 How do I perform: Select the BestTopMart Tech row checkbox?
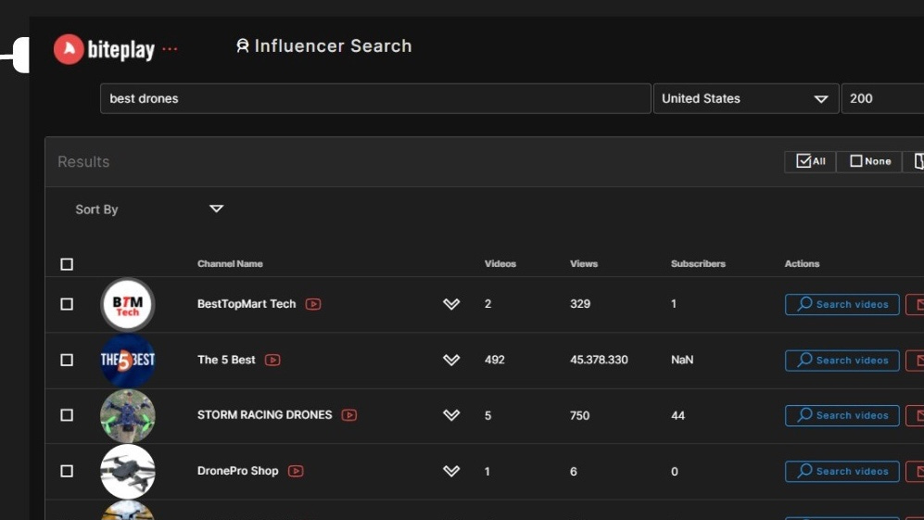pos(67,304)
